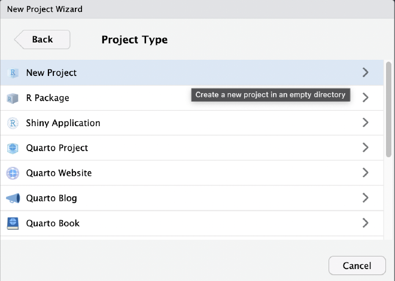Cancel the New Project Wizard

click(x=357, y=265)
